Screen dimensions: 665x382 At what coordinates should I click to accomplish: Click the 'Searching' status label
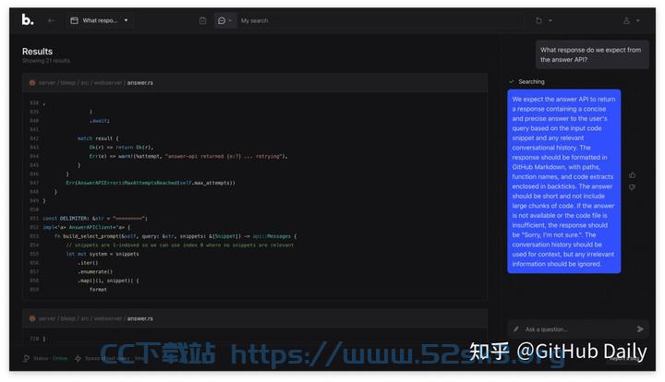point(531,81)
